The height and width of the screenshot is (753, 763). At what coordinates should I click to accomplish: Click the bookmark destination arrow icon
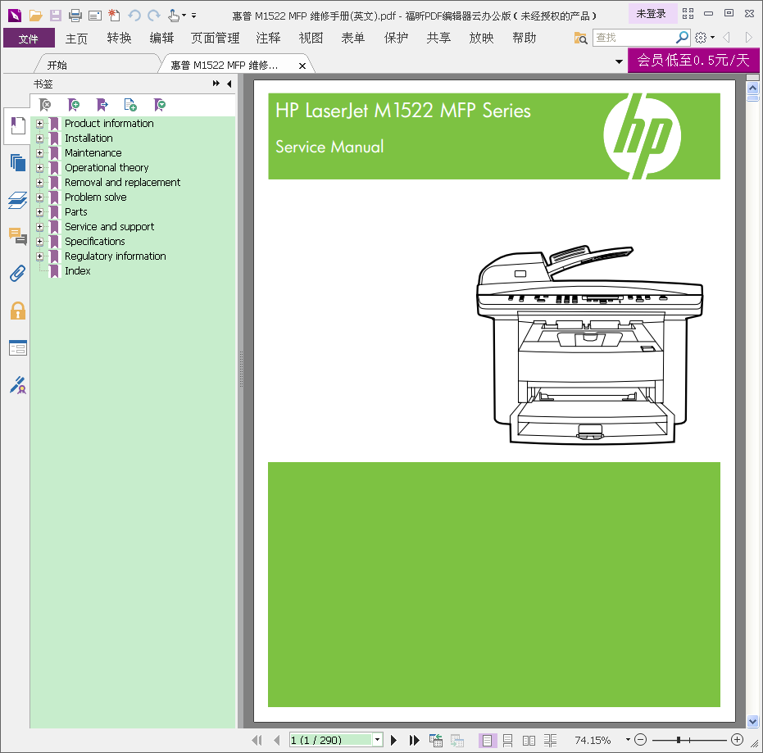click(x=102, y=105)
